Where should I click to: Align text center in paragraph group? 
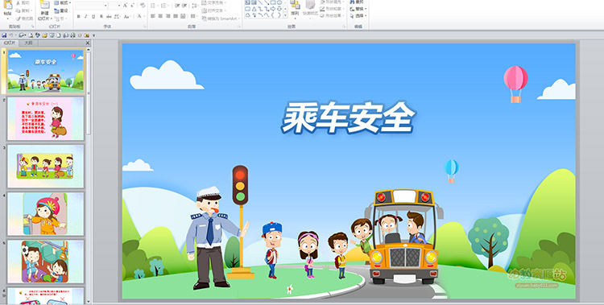[x=160, y=17]
